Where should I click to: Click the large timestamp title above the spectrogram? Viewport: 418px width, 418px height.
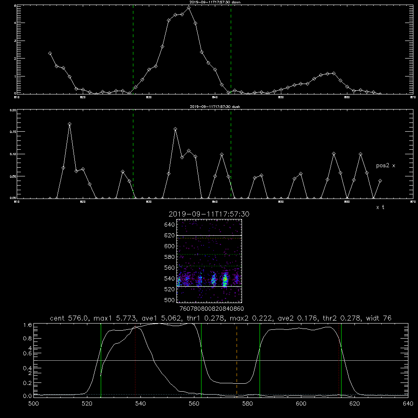point(209,214)
